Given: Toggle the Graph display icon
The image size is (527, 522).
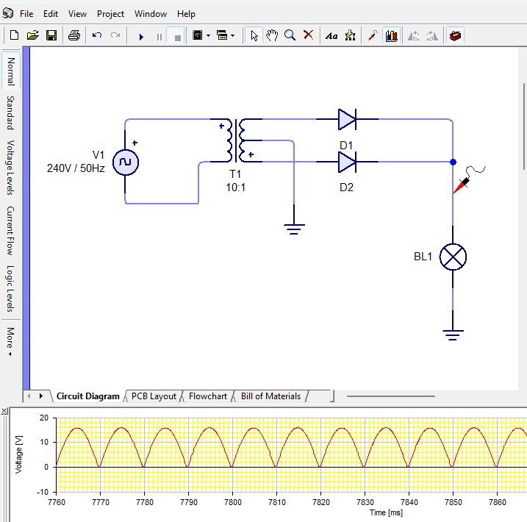Looking at the screenshot, I should pyautogui.click(x=391, y=35).
